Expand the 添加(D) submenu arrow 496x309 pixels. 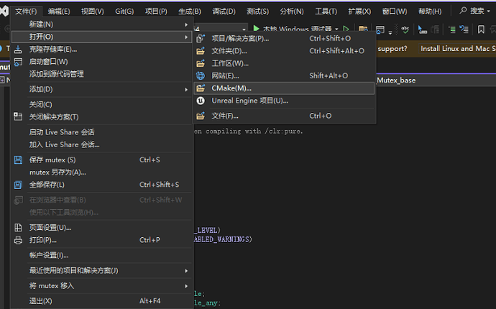(x=186, y=90)
